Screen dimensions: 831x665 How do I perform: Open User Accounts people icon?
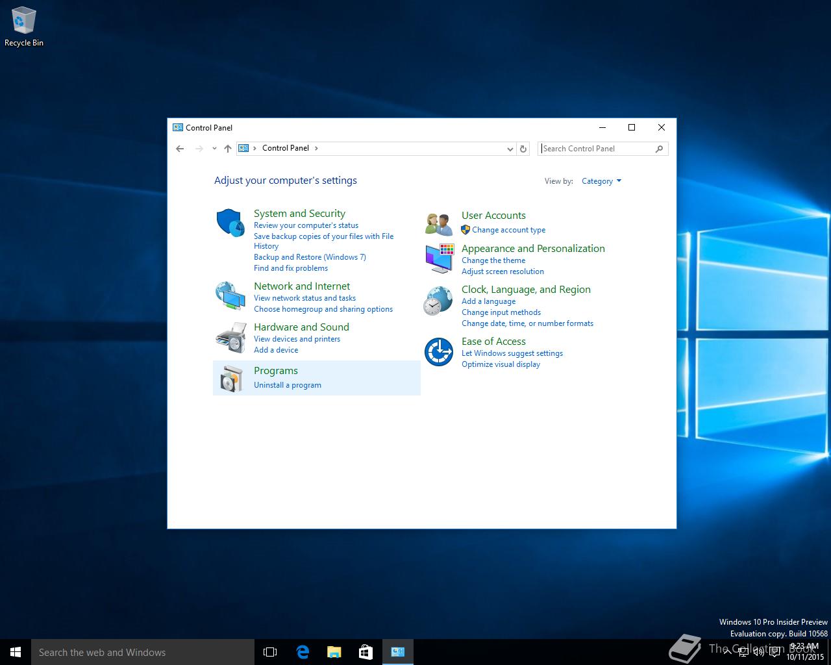click(x=438, y=224)
